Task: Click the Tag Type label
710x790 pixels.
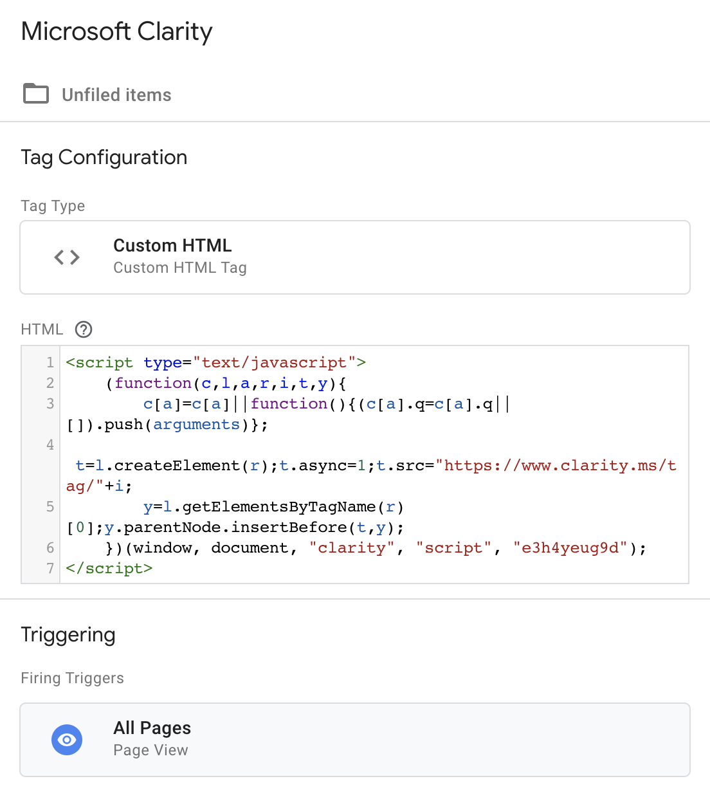Action: [x=53, y=206]
